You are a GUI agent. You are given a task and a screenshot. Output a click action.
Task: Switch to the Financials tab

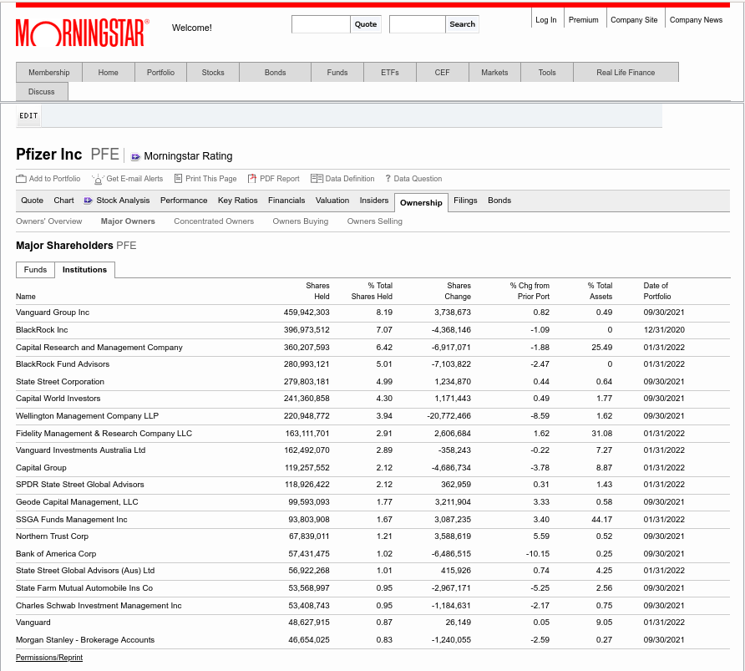286,201
